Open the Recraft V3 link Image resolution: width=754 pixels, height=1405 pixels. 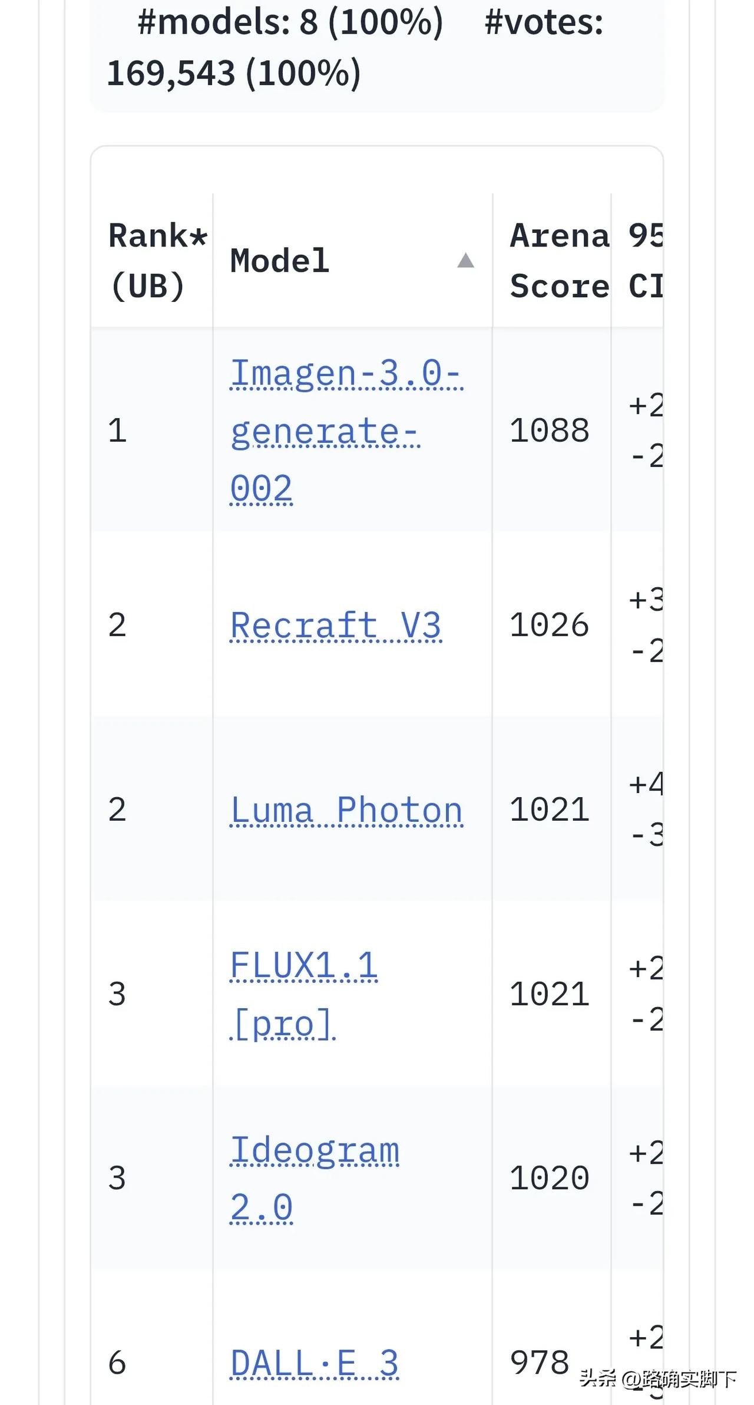tap(335, 625)
